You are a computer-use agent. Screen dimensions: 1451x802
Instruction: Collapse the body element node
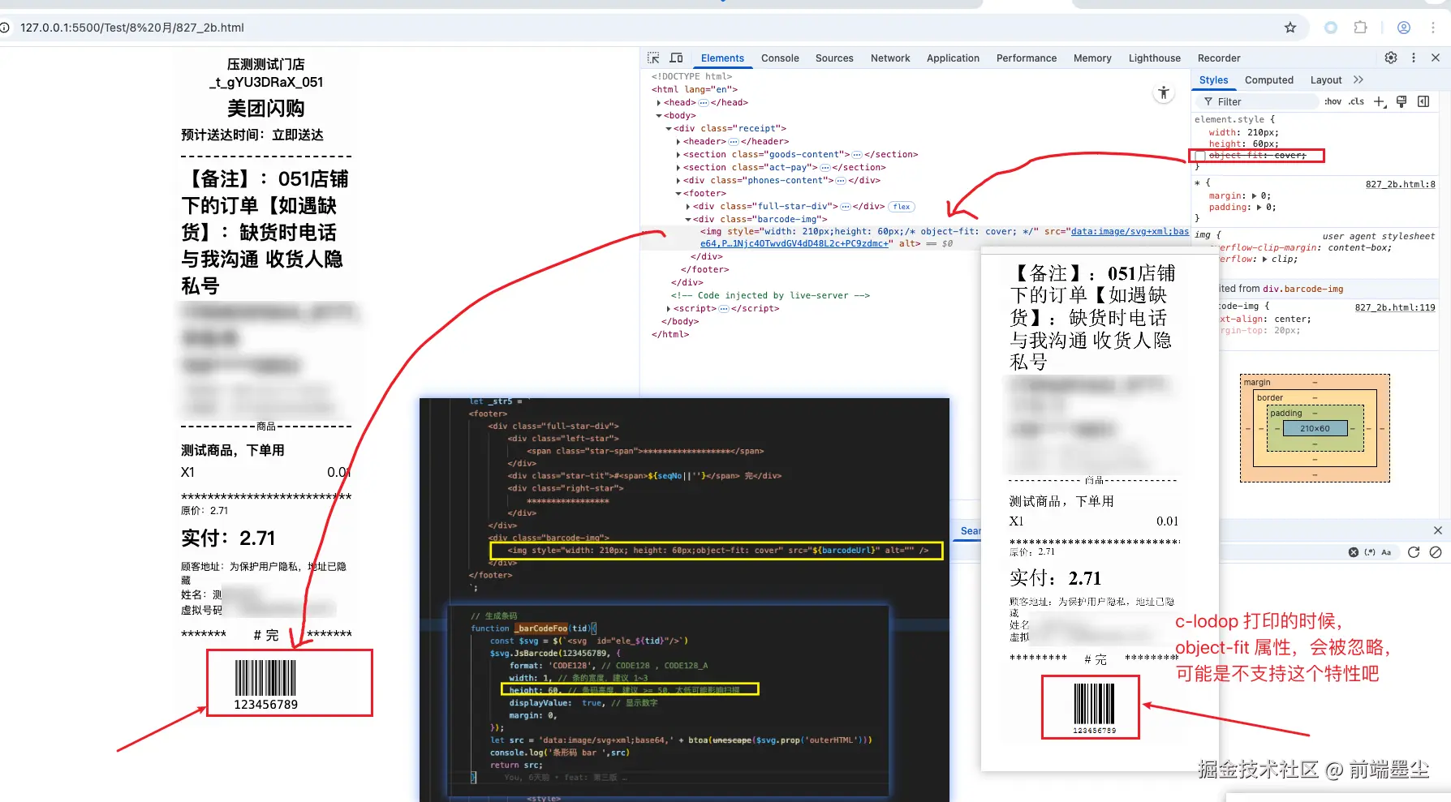click(659, 116)
